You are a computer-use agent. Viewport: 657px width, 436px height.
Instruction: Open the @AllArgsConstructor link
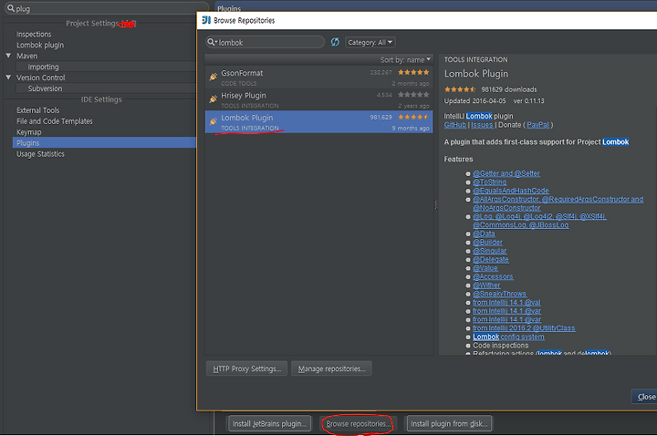point(558,203)
